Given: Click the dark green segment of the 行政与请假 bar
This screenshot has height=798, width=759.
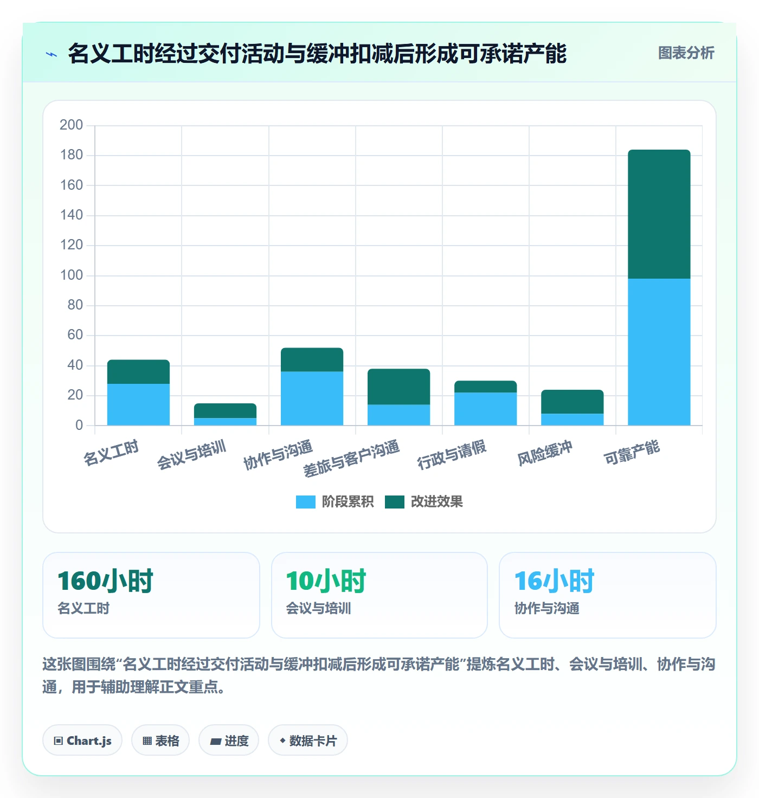Looking at the screenshot, I should click(x=485, y=387).
